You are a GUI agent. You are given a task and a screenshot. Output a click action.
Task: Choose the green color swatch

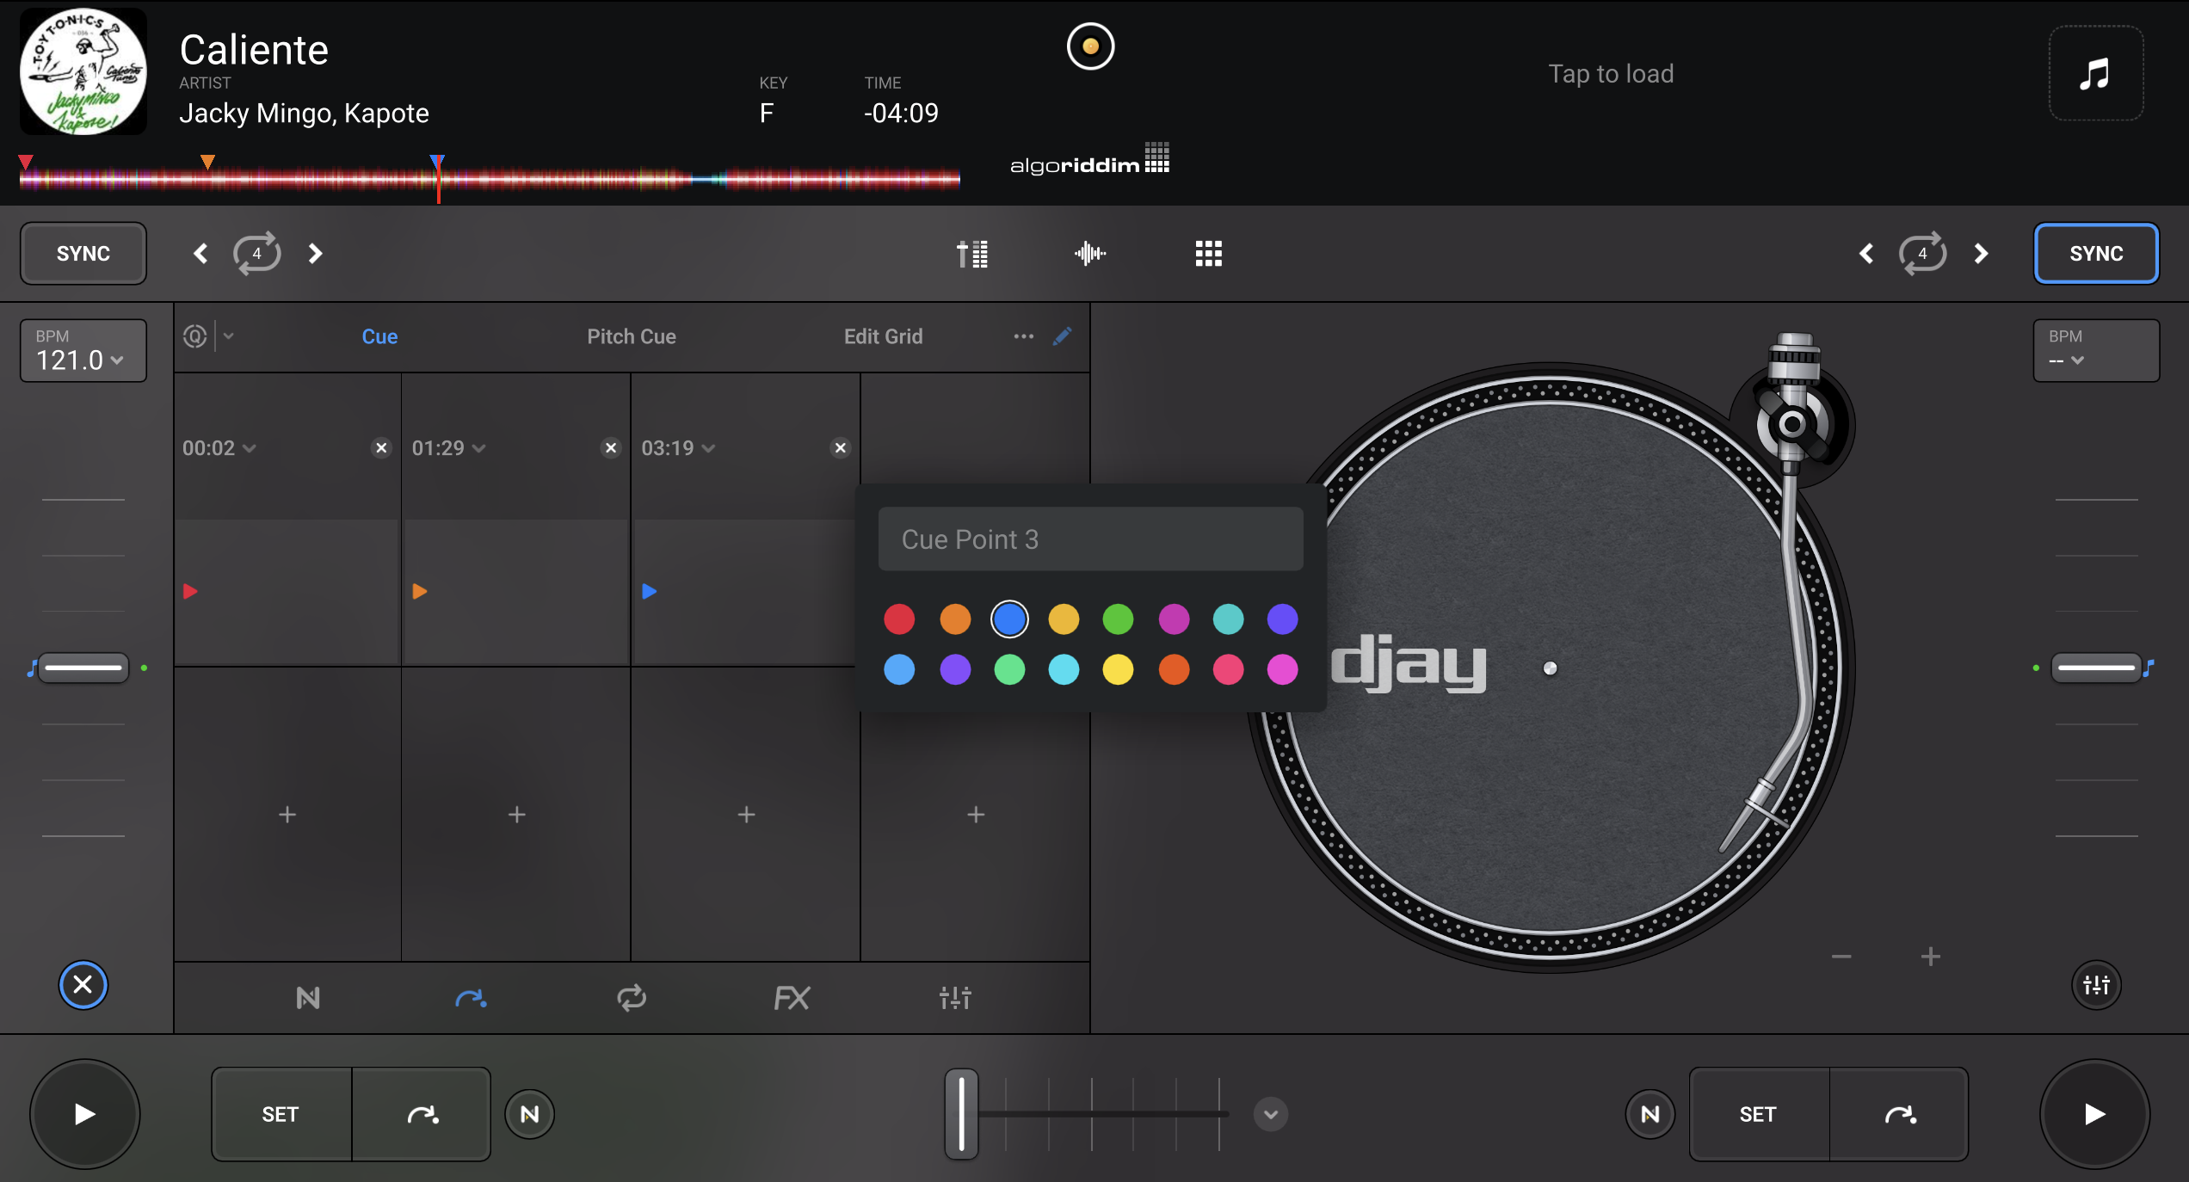1118,619
